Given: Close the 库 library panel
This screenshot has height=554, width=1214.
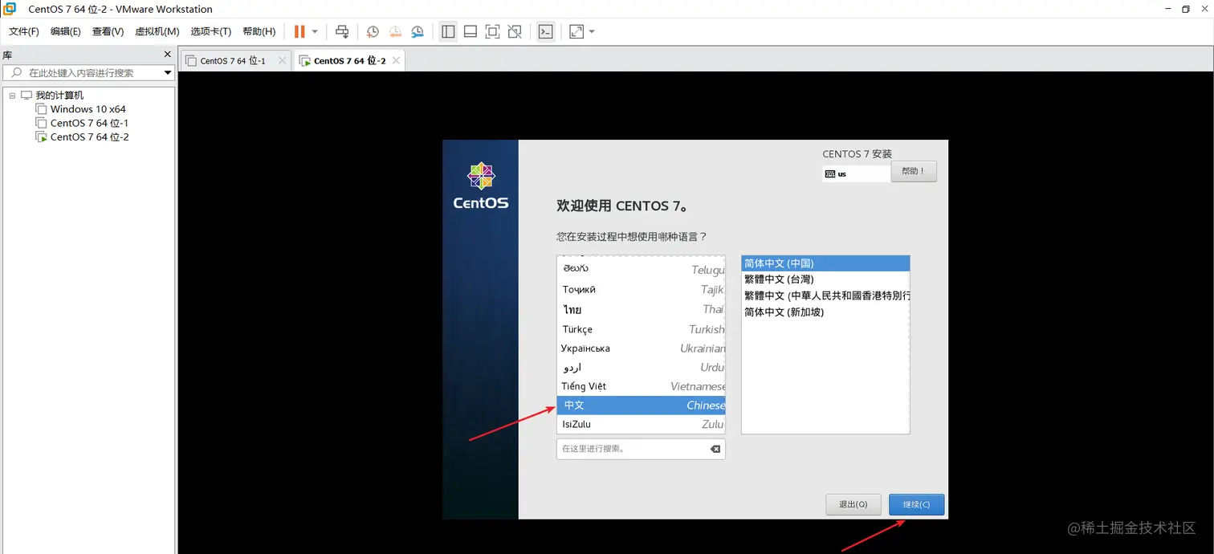Looking at the screenshot, I should [167, 55].
